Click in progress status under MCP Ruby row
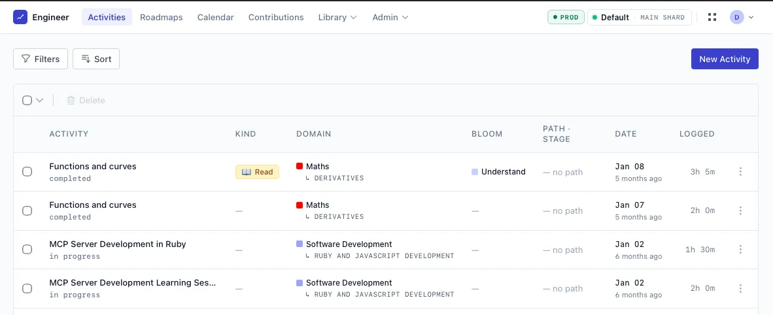The image size is (773, 315). [x=75, y=256]
